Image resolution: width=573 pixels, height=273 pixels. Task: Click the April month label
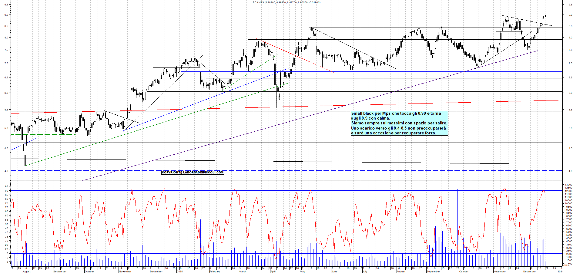(x=273, y=271)
